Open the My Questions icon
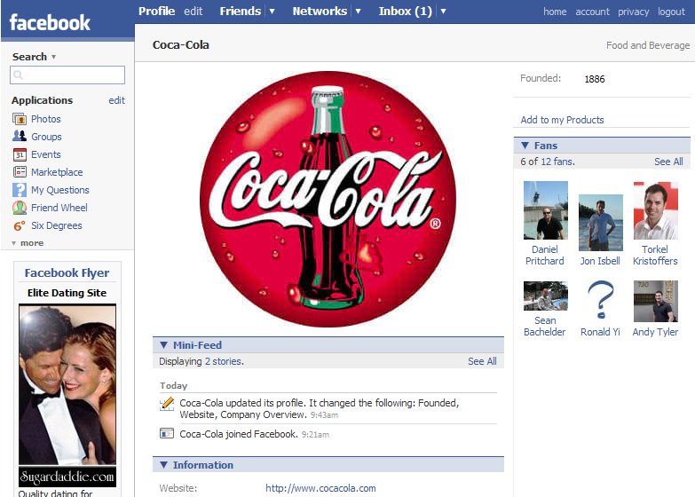Viewport: 695px width, 497px height. (x=20, y=190)
